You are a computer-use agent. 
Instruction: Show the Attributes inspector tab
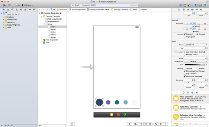click(192, 10)
